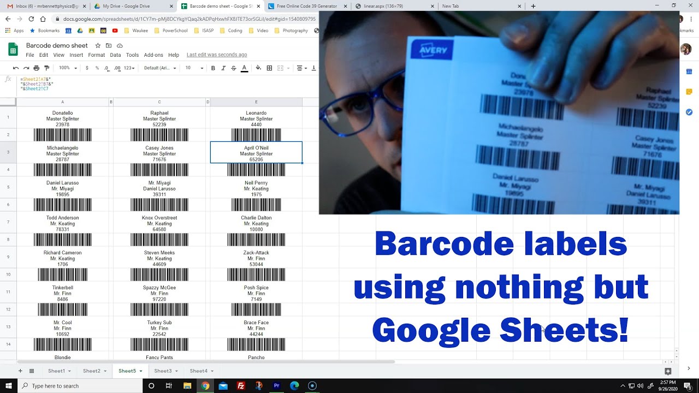Open the Format menu
Image resolution: width=699 pixels, height=393 pixels.
point(96,55)
